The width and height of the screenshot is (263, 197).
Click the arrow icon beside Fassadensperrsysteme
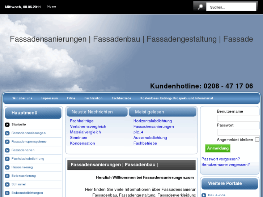click(7, 142)
